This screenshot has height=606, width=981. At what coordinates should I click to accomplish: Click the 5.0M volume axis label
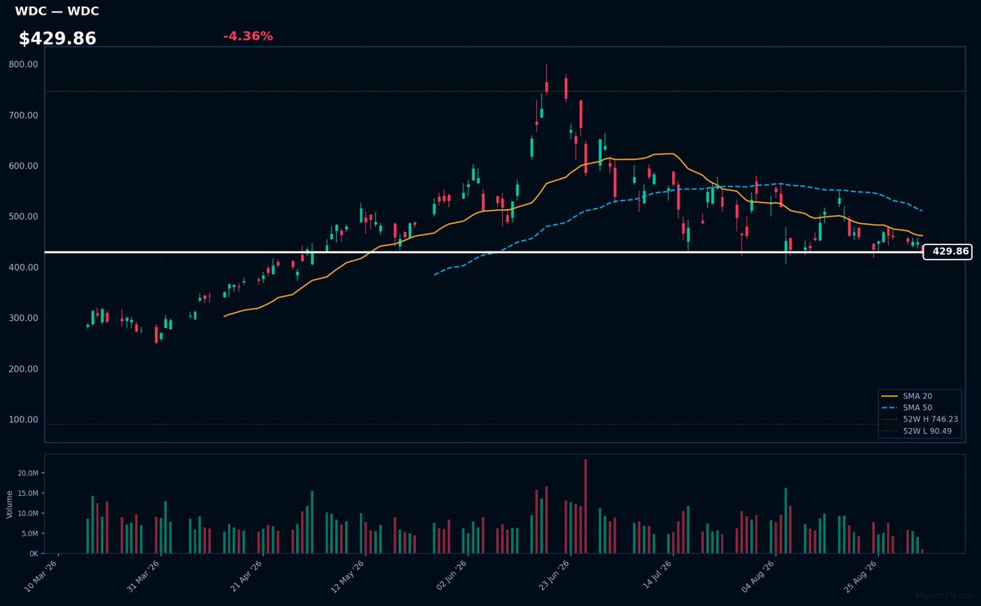click(29, 534)
